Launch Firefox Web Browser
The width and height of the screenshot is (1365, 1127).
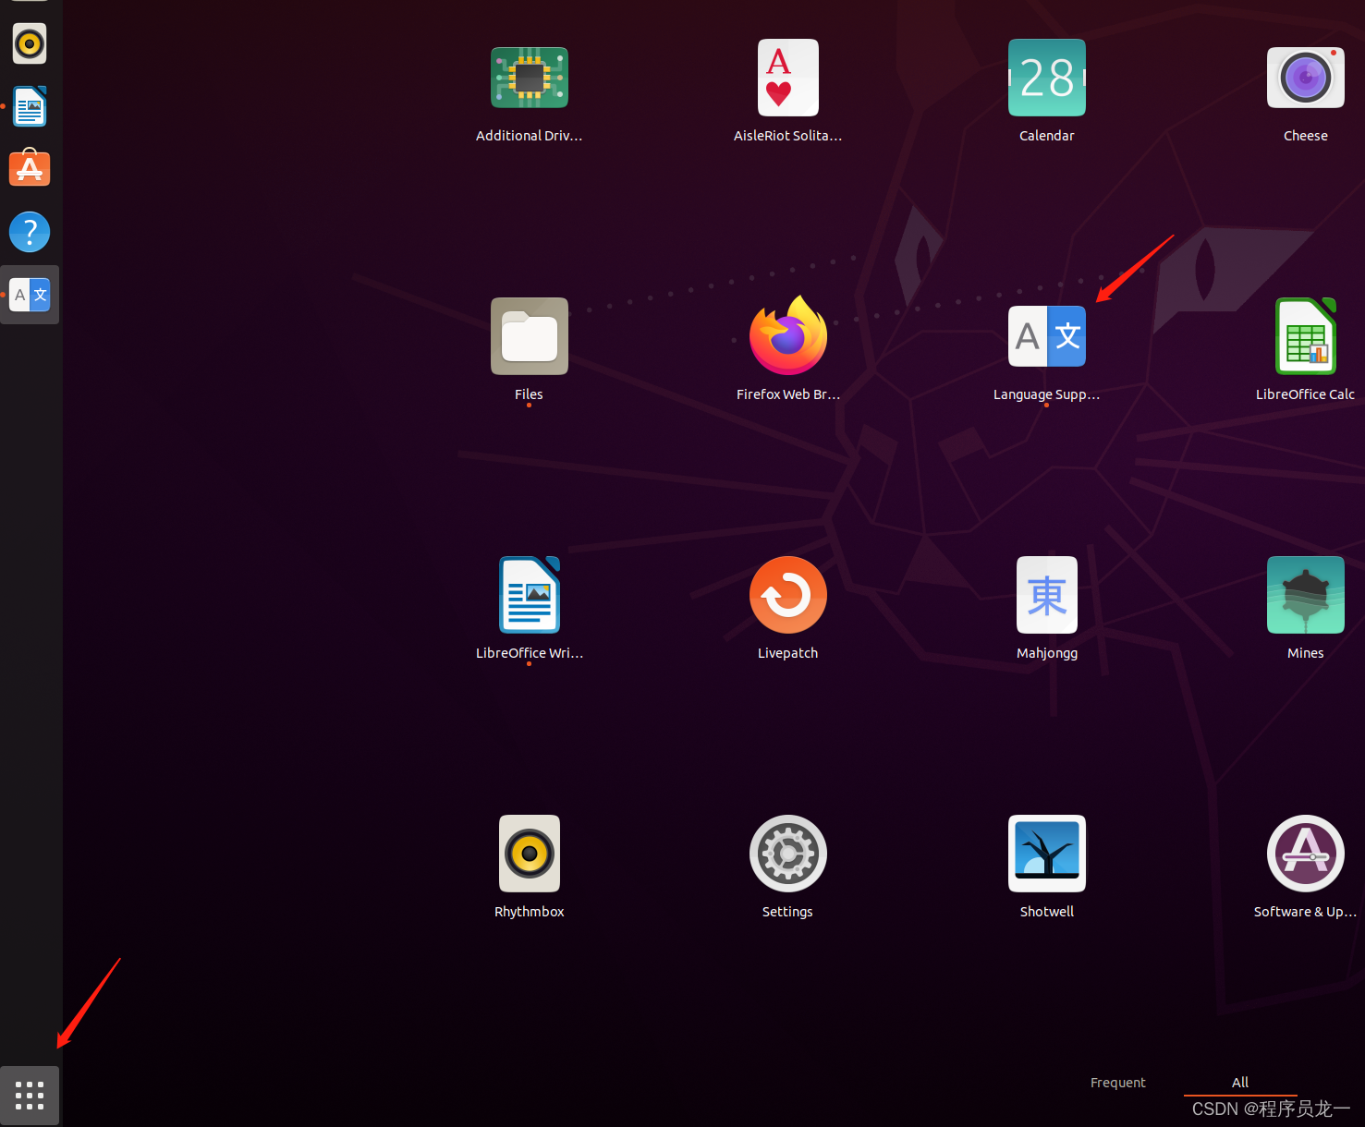[x=787, y=336]
